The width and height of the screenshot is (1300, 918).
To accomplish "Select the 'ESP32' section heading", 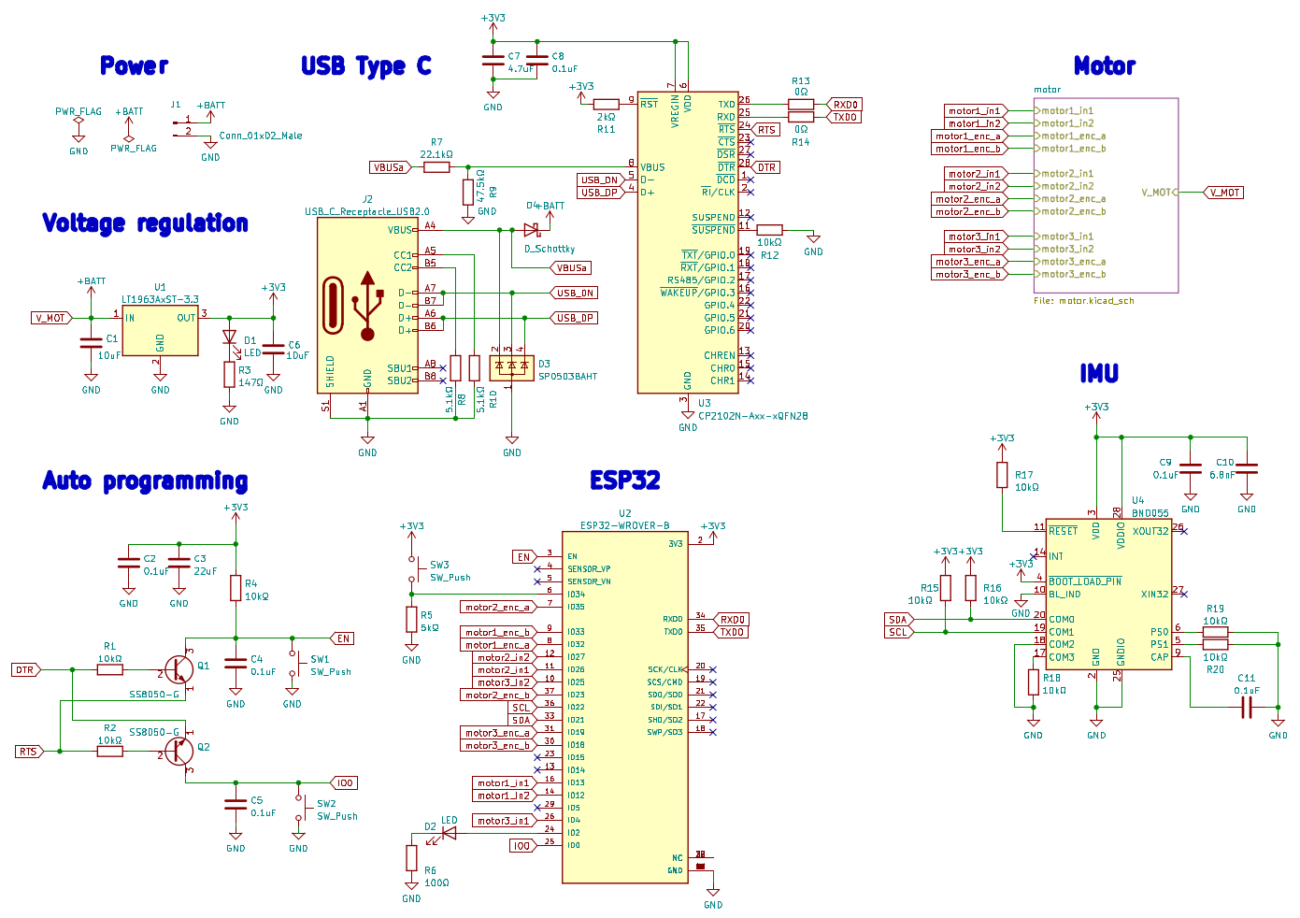I will [x=625, y=481].
